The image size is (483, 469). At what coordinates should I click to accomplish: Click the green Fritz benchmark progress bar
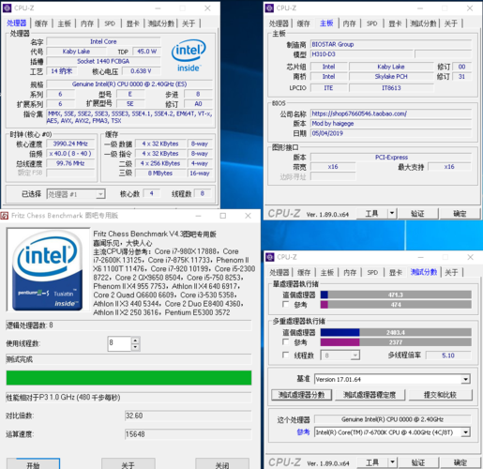(x=128, y=378)
